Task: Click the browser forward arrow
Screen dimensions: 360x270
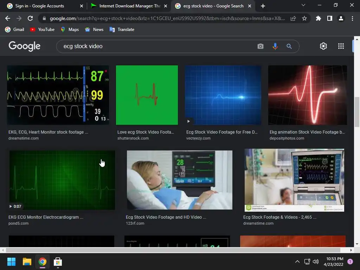Action: [x=19, y=18]
